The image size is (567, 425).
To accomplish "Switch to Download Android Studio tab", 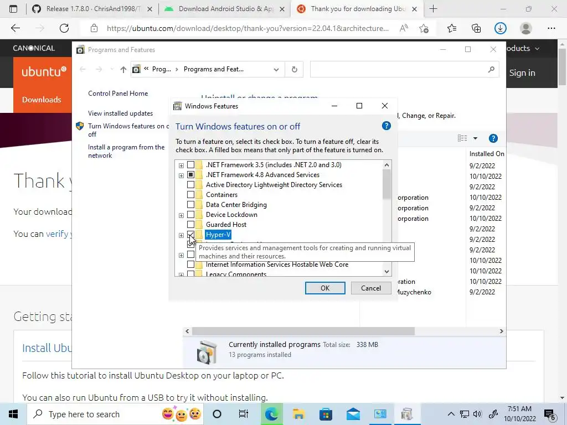I will [224, 9].
